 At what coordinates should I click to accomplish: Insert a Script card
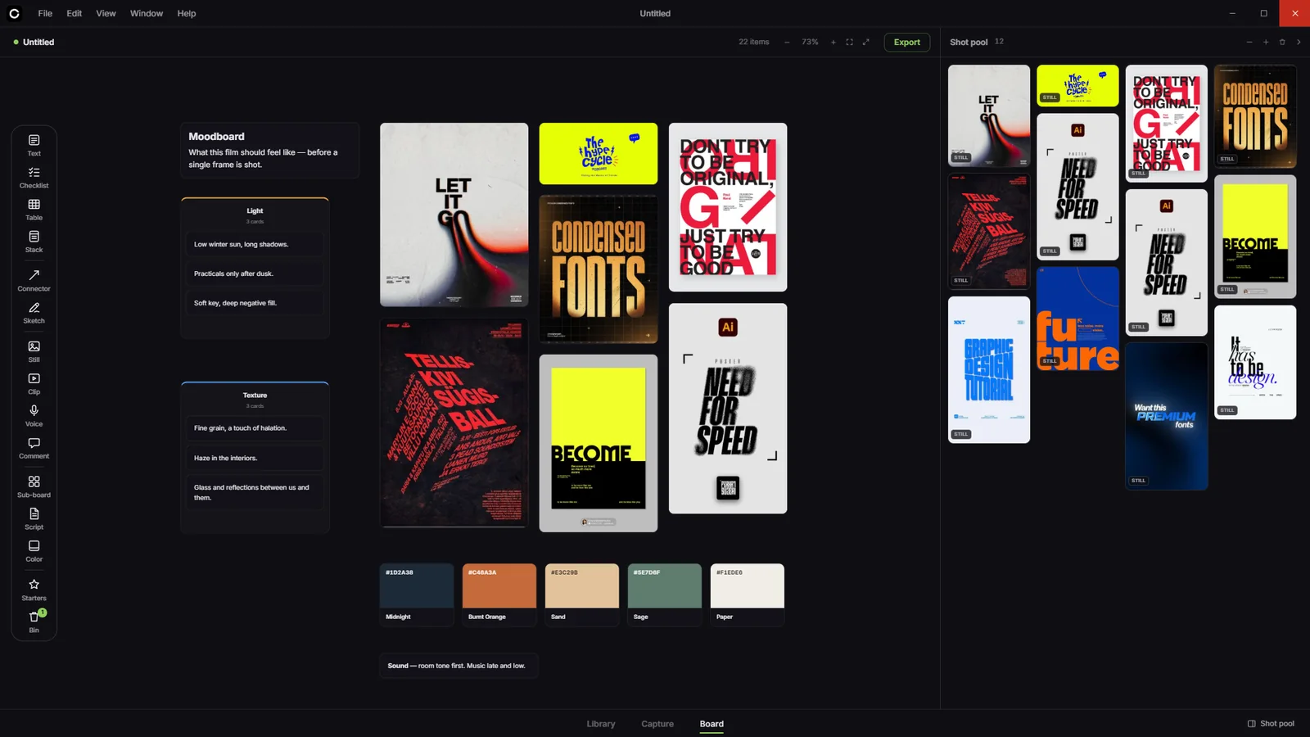tap(34, 518)
